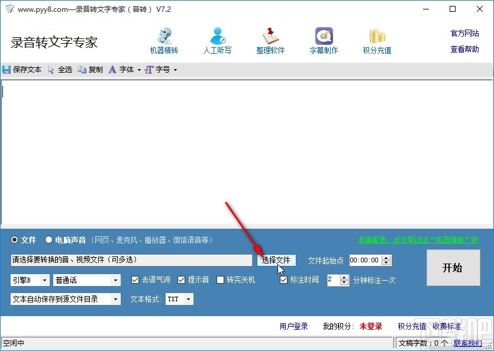
Task: Open the 机器精转 machine transcription feature
Action: click(164, 40)
